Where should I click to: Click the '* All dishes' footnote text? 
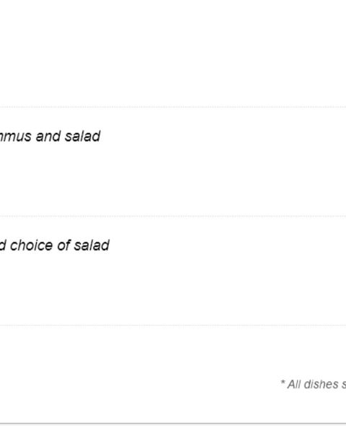pyautogui.click(x=313, y=384)
